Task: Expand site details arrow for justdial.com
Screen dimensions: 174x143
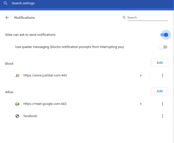Action: click(x=141, y=75)
